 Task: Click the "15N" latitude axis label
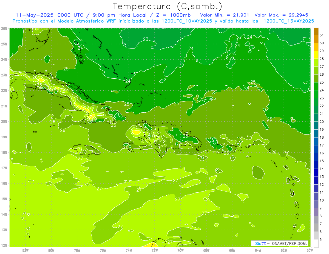tap(4, 199)
